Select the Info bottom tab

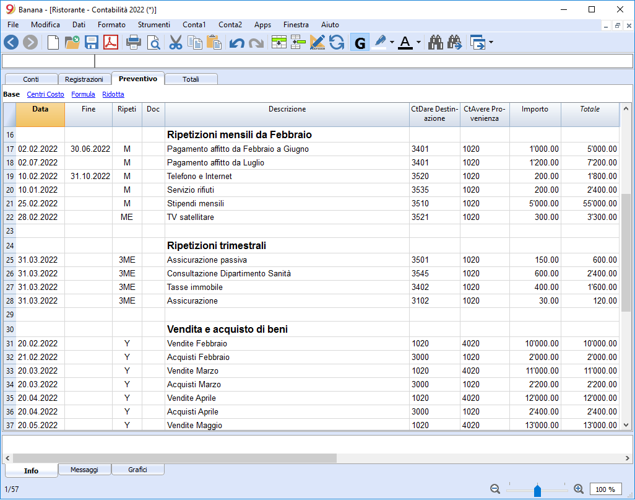pyautogui.click(x=31, y=470)
